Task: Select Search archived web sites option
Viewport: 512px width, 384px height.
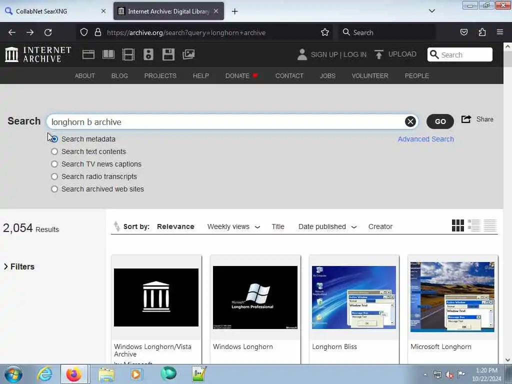Action: (54, 189)
